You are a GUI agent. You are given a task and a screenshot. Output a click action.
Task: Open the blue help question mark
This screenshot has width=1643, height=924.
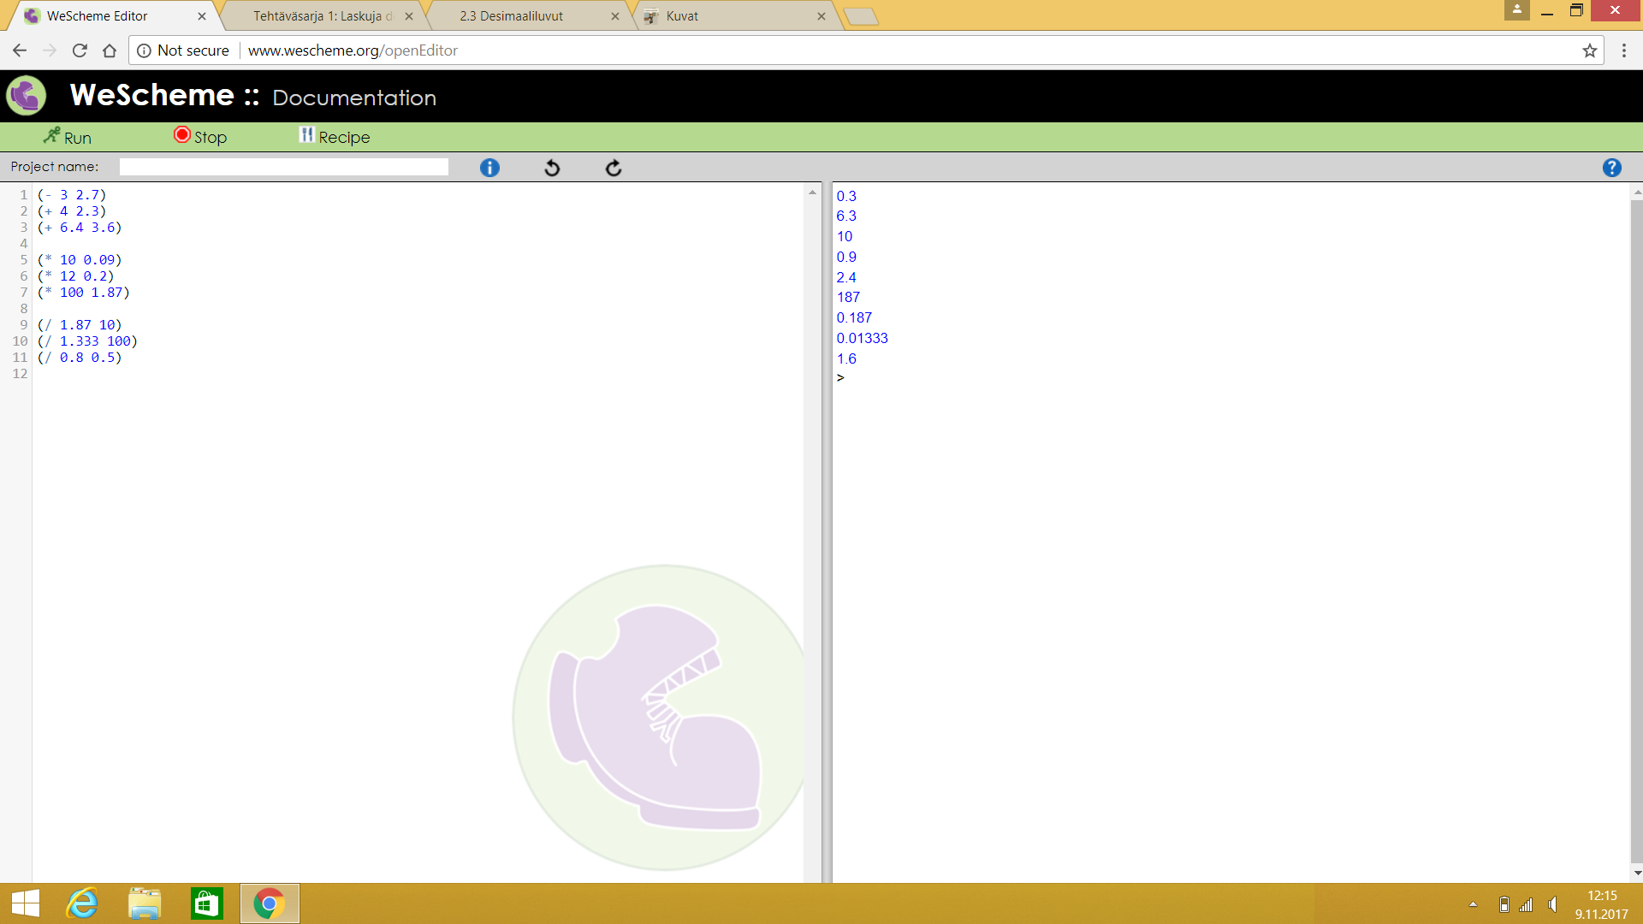[1611, 168]
